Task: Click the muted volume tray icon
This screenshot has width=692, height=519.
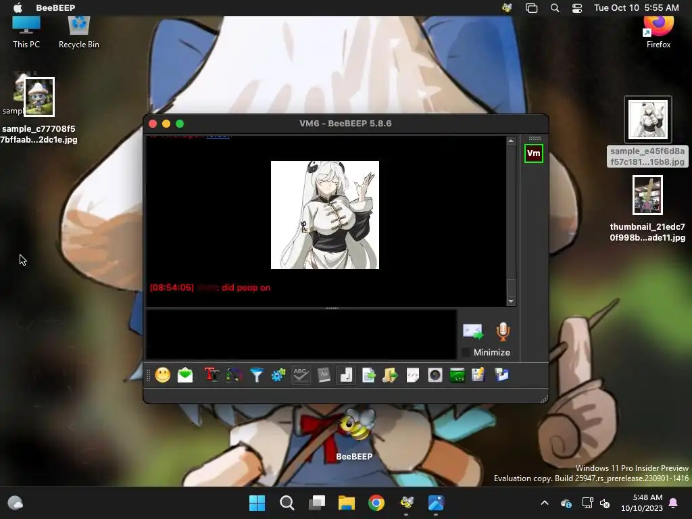Action: click(605, 503)
